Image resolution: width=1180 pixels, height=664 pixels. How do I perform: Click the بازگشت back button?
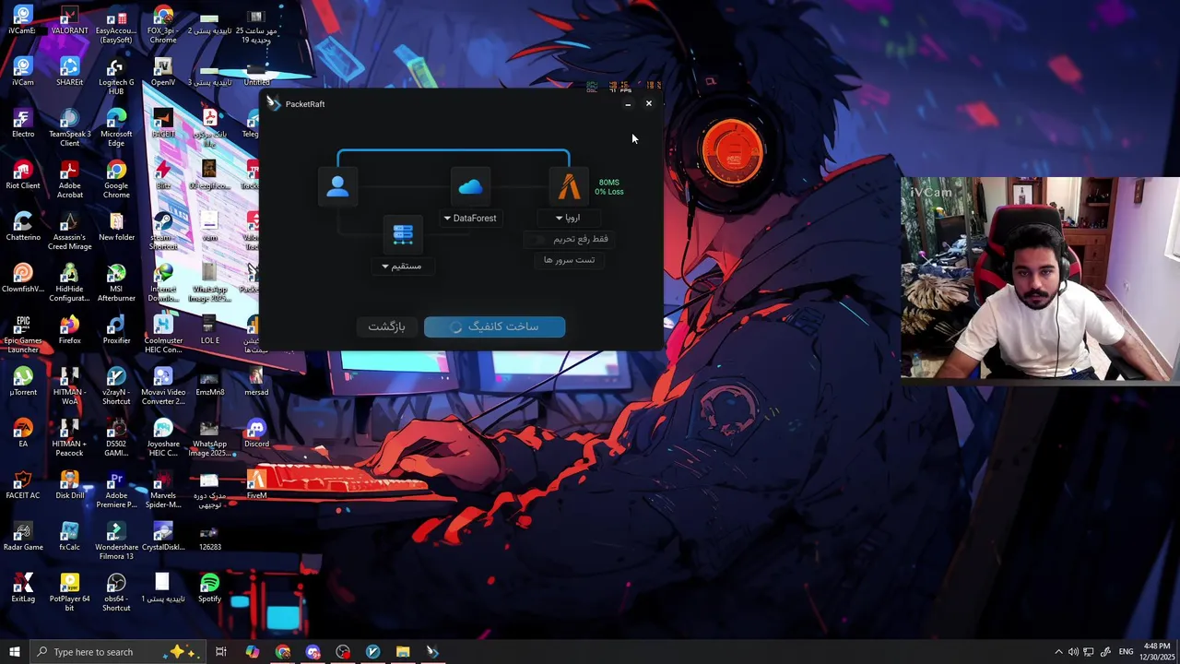386,326
